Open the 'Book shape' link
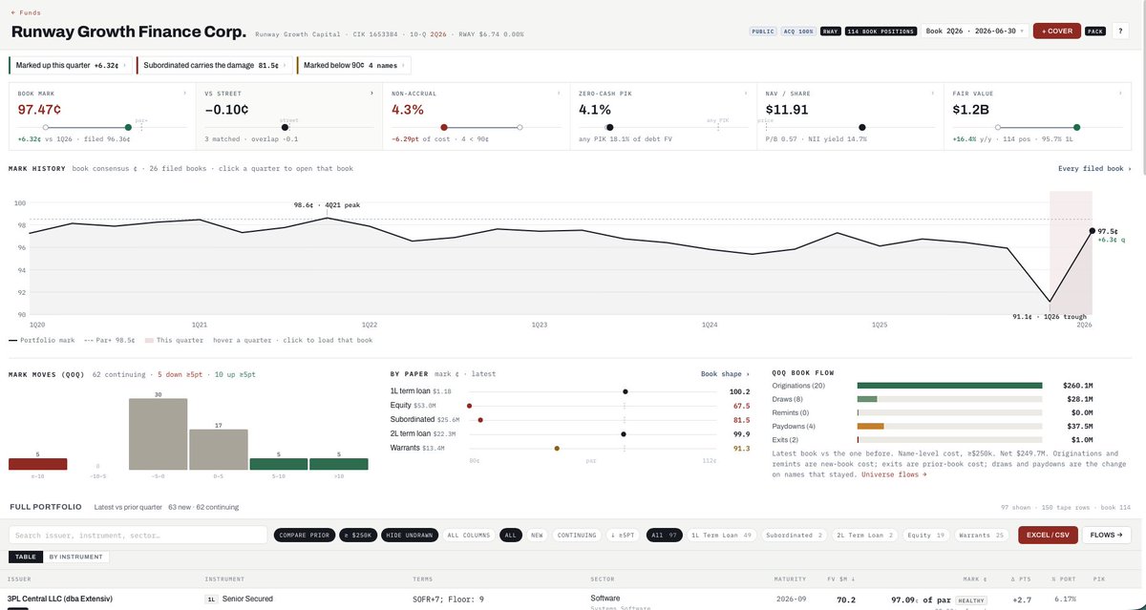The width and height of the screenshot is (1146, 610). [725, 374]
